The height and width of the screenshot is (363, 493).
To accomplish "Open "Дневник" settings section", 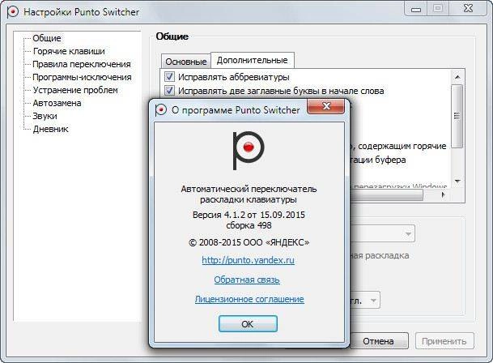I will [51, 129].
